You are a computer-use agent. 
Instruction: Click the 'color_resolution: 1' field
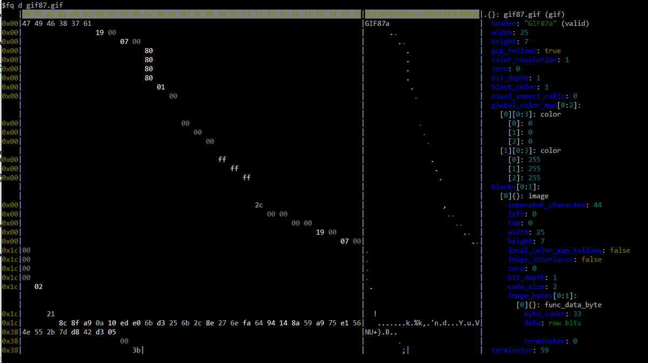(530, 60)
